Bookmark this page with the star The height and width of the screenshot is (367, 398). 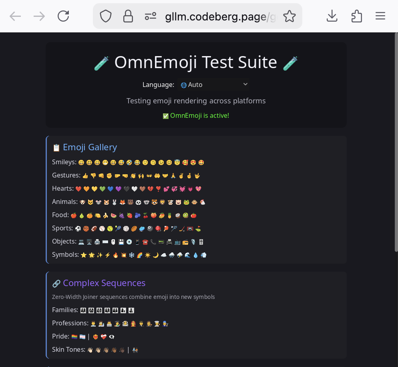(x=289, y=16)
